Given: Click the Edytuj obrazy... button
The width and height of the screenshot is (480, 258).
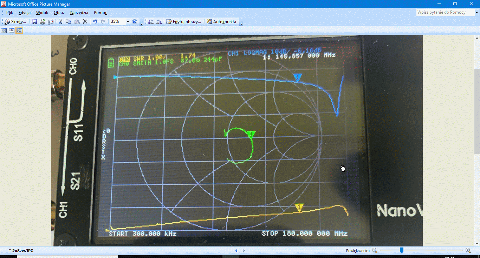Looking at the screenshot, I should pos(183,22).
